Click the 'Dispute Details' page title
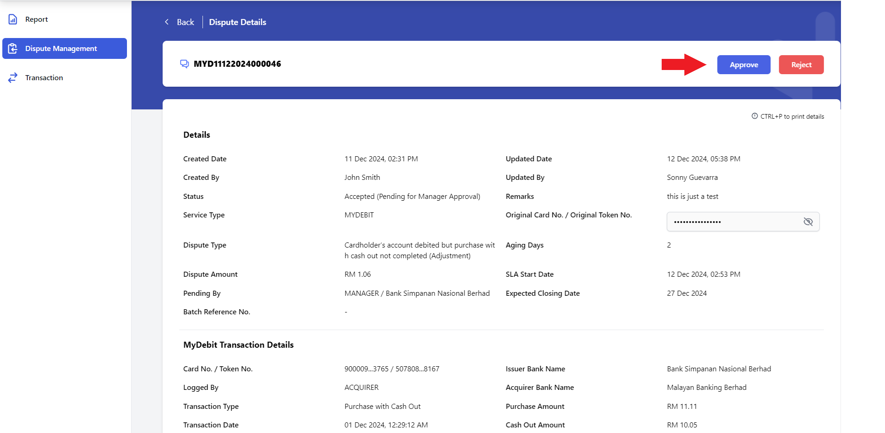Image resolution: width=885 pixels, height=433 pixels. 238,22
